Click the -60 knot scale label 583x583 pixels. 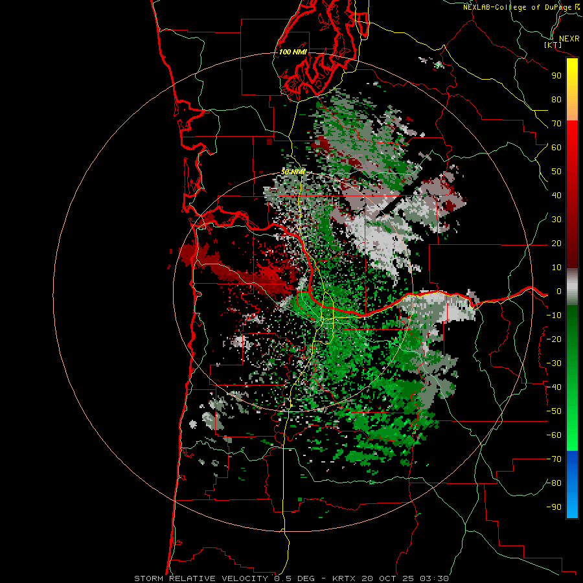[554, 435]
